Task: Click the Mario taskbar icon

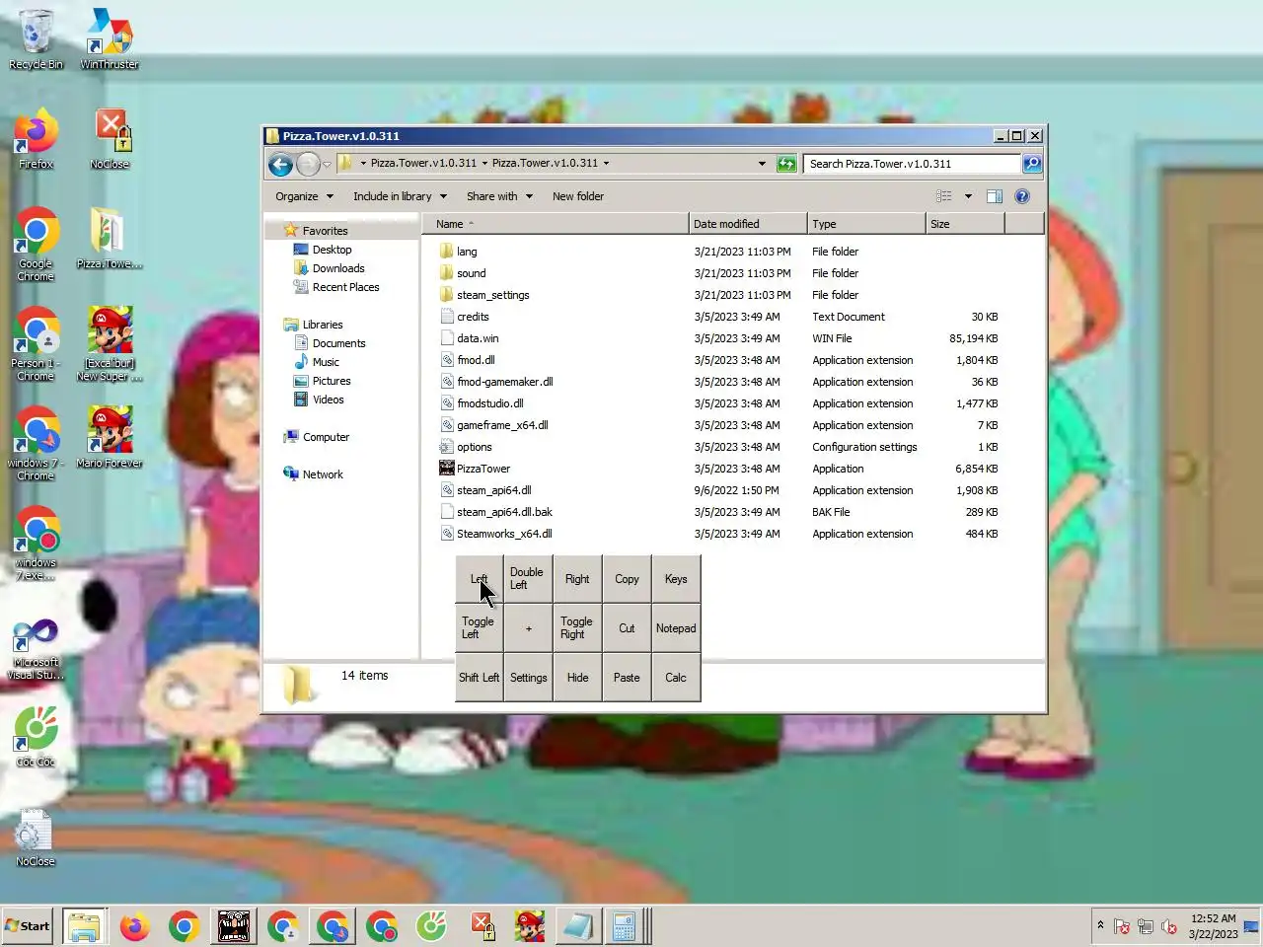Action: 530,927
